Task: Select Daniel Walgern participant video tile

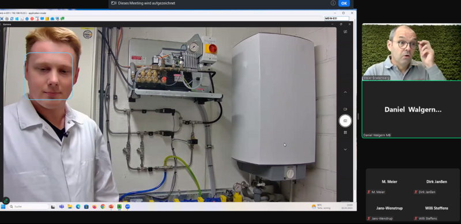Action: pyautogui.click(x=411, y=109)
